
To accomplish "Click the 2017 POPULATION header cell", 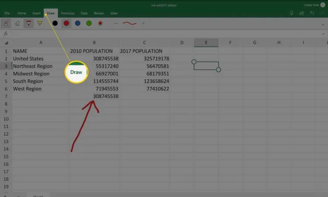I will tap(144, 51).
